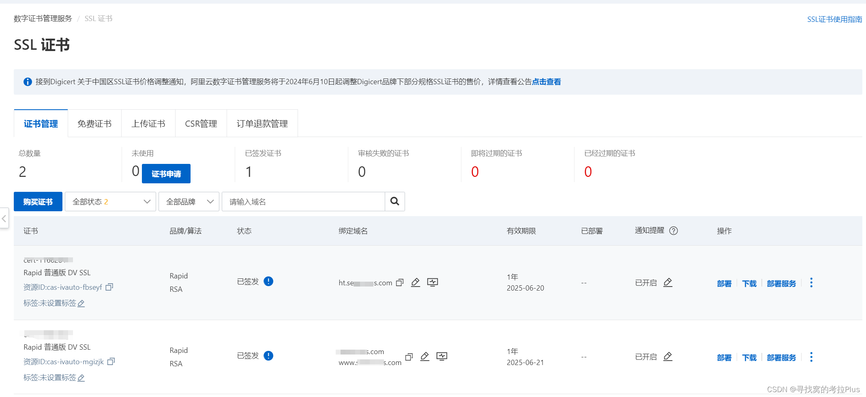Viewport: 866px width, 397px height.
Task: Click expiry date 2025-06-21 cell
Action: [x=525, y=362]
